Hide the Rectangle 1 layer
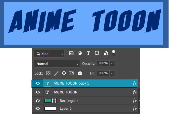Screen dimensions: 169x114 [38, 101]
